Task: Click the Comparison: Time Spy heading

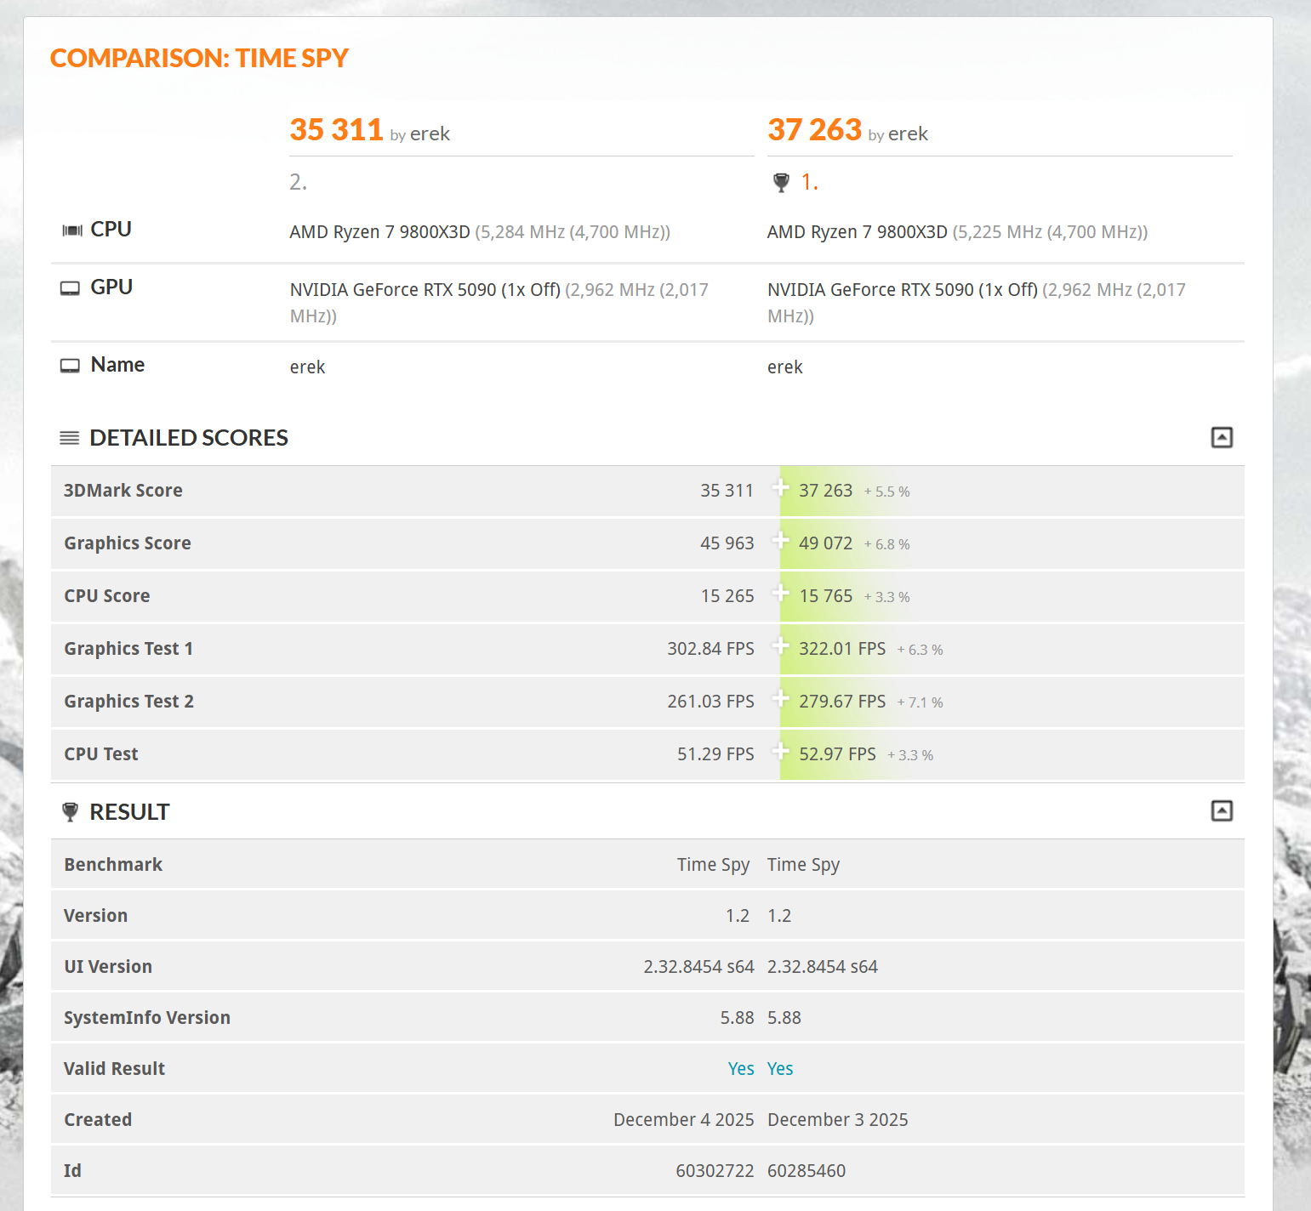Action: click(x=199, y=58)
